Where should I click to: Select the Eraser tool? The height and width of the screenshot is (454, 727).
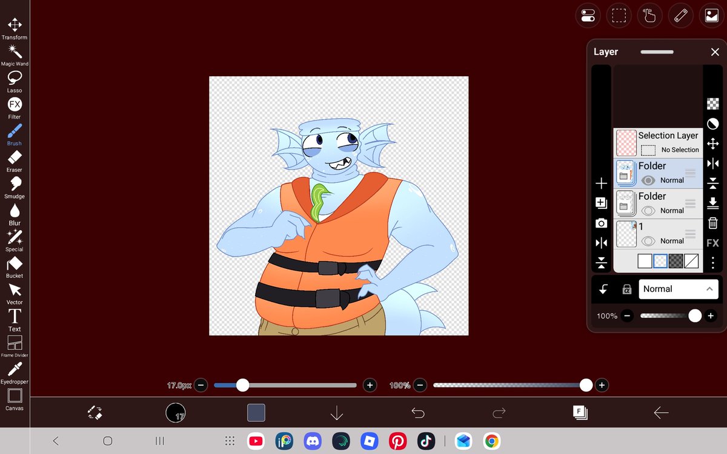pyautogui.click(x=15, y=160)
